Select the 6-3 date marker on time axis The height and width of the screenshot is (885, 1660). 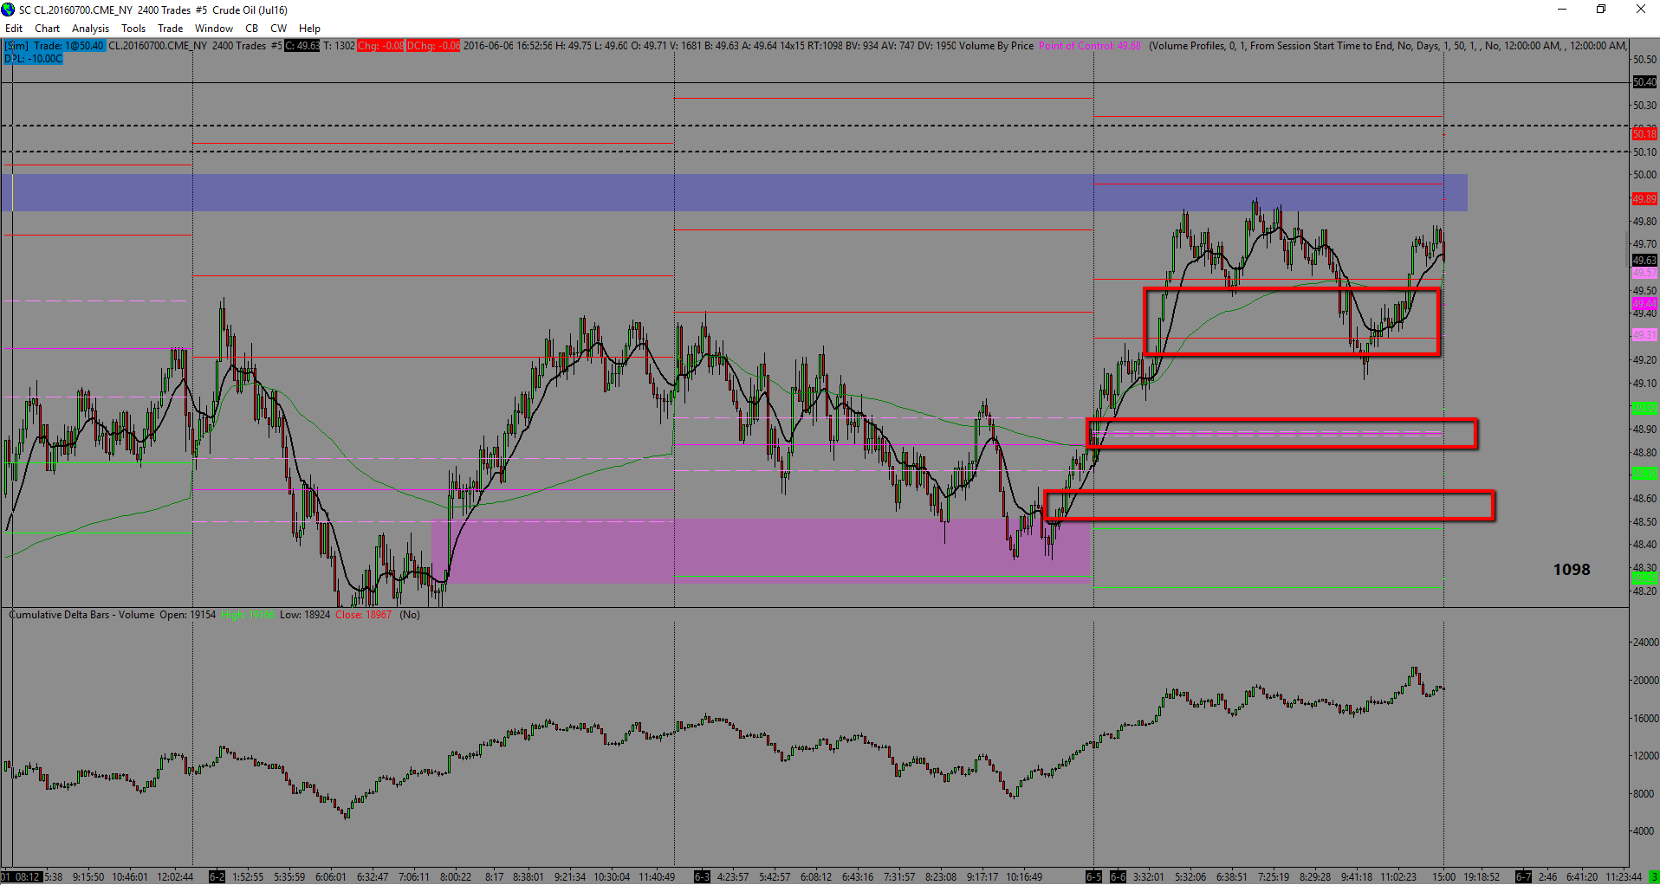(702, 877)
